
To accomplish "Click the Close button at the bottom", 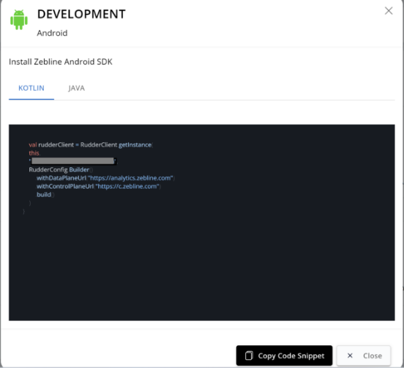I will coord(364,356).
